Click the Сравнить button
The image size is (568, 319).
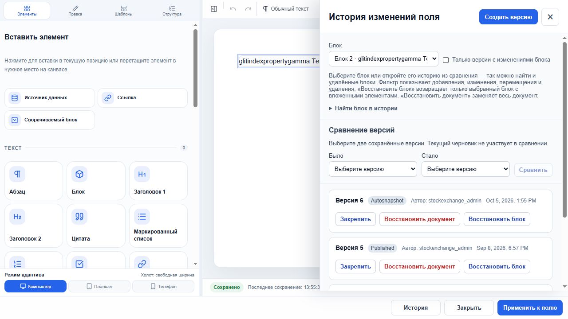tap(533, 170)
